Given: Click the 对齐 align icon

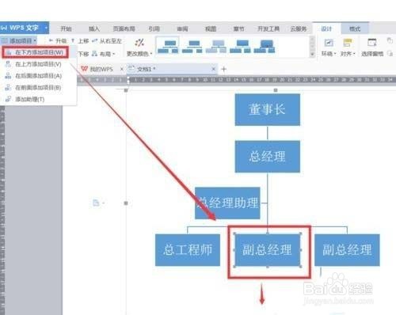Looking at the screenshot, I should coord(348,43).
